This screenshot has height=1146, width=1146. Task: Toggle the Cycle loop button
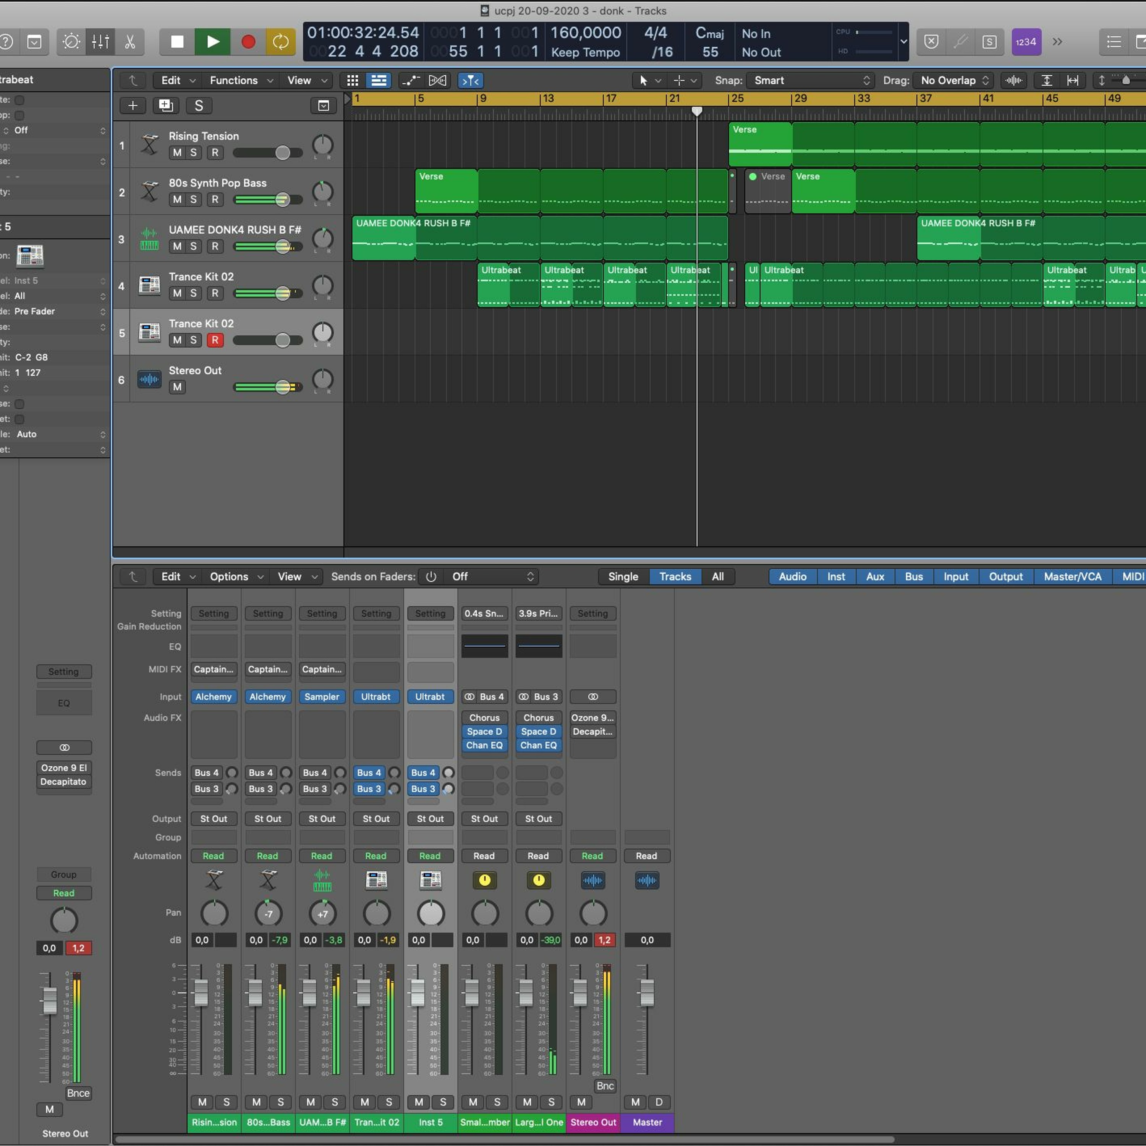[x=280, y=42]
